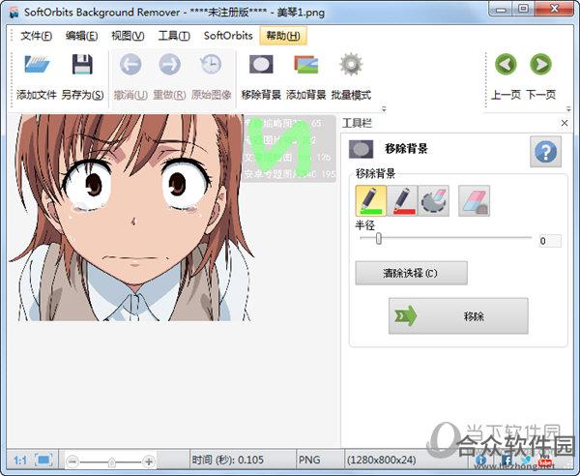Screen dimensions: 580x476
Task: Expand the main toolbar overflow arrow
Action: coord(384,108)
